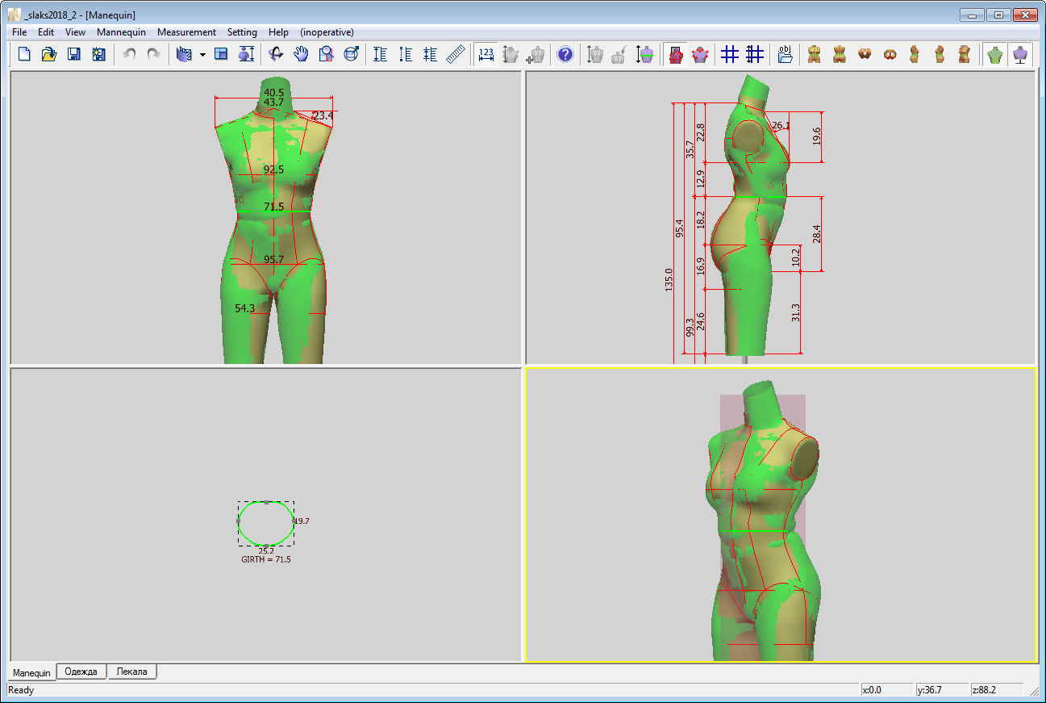The image size is (1046, 703).
Task: Save the project with the floppy disk icon
Action: coord(73,54)
